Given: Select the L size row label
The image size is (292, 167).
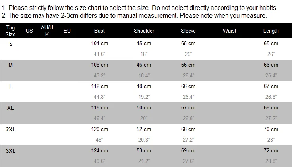Looking at the screenshot, I should pos(10,86).
